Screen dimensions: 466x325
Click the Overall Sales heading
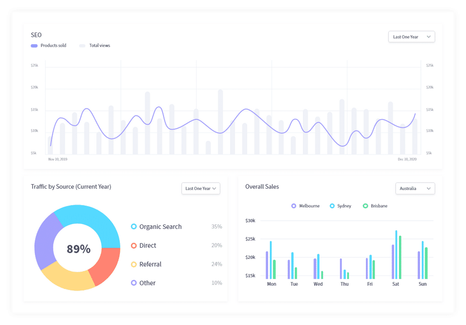click(x=262, y=187)
